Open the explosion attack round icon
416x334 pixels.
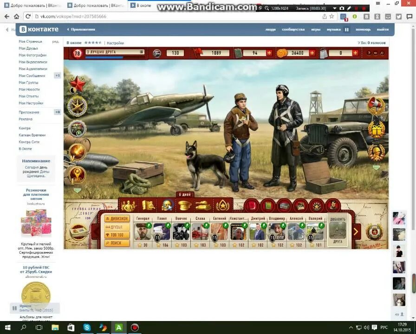pyautogui.click(x=77, y=152)
